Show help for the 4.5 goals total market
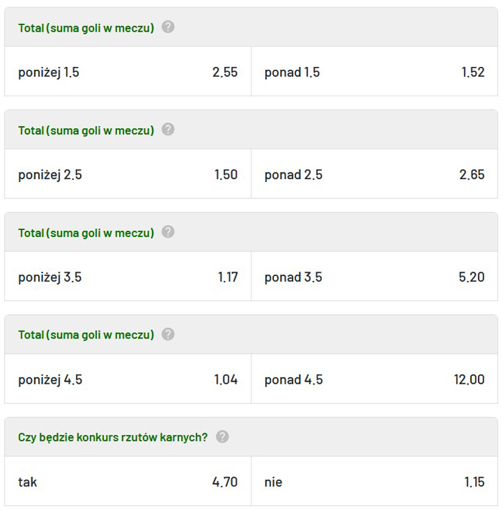This screenshot has width=503, height=511. pyautogui.click(x=167, y=335)
